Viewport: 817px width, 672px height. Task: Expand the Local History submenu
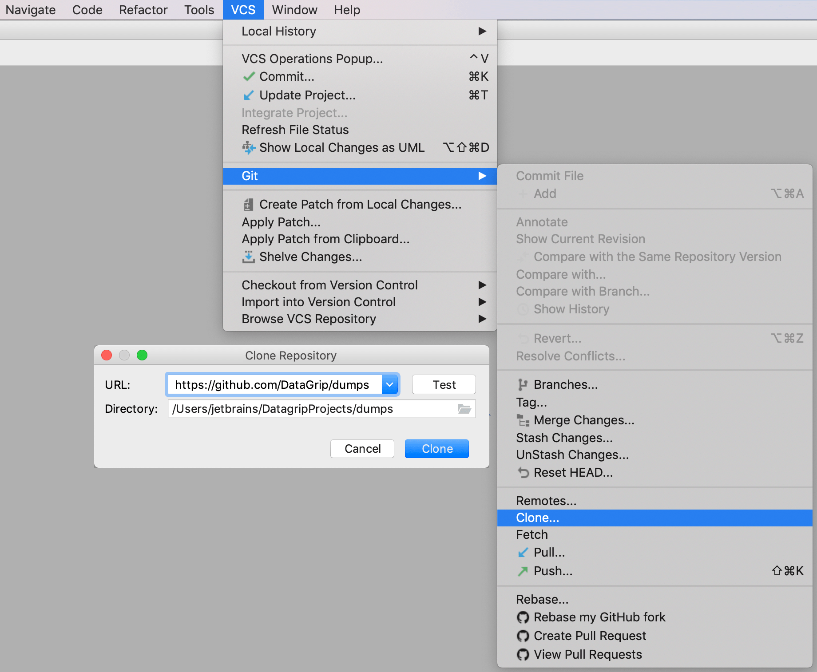360,32
